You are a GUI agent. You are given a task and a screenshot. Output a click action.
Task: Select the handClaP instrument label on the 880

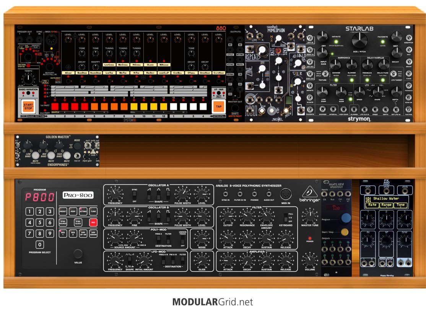pyautogui.click(x=164, y=73)
